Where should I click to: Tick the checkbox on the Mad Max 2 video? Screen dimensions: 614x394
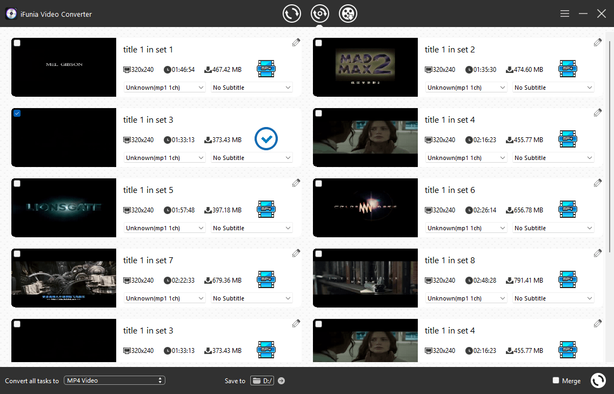point(319,43)
